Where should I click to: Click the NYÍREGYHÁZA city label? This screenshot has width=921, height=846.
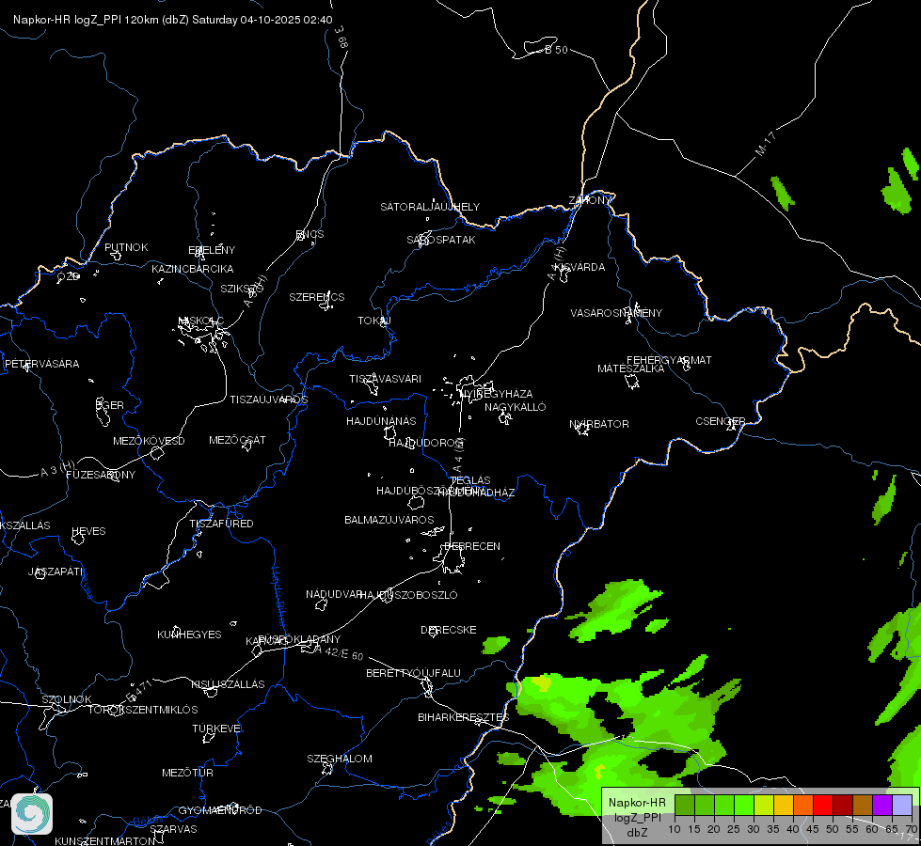[x=497, y=393]
